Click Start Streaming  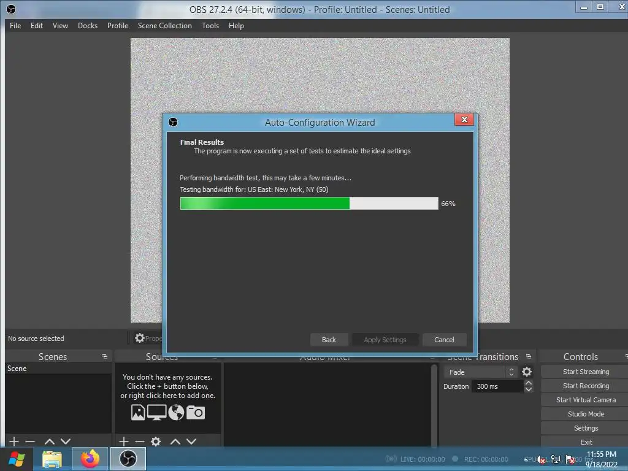point(586,372)
